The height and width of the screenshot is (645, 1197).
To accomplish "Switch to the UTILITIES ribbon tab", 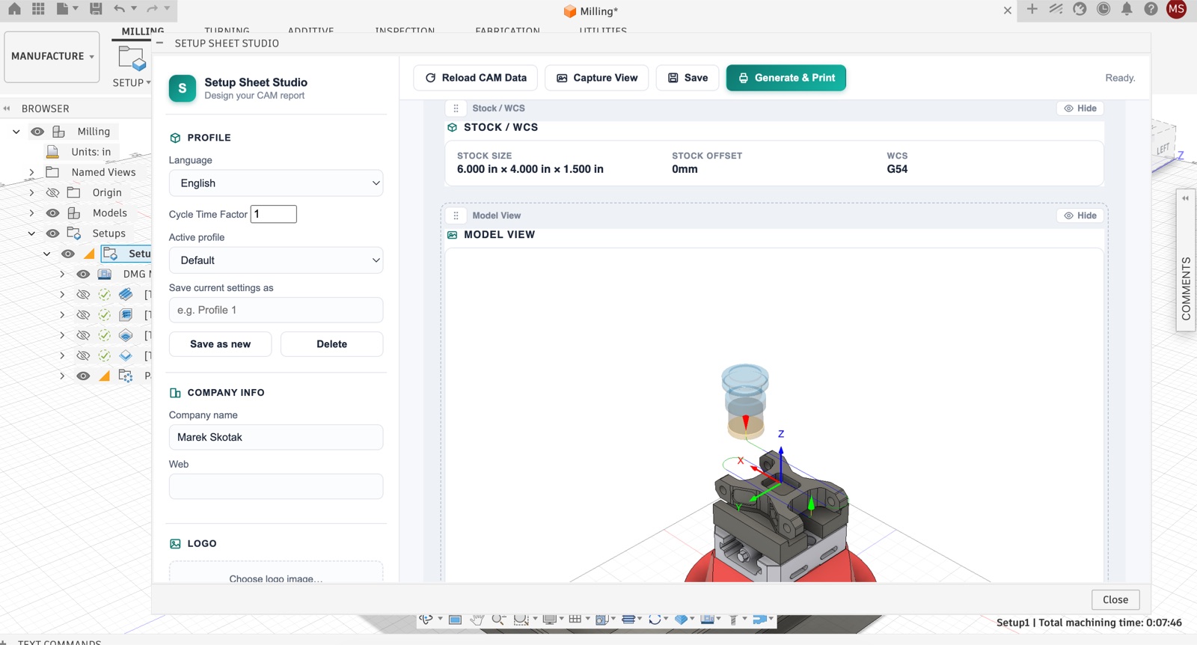I will pyautogui.click(x=603, y=31).
